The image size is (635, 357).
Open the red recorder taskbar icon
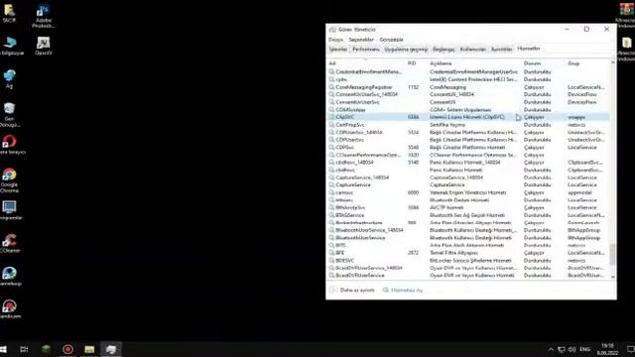67,349
